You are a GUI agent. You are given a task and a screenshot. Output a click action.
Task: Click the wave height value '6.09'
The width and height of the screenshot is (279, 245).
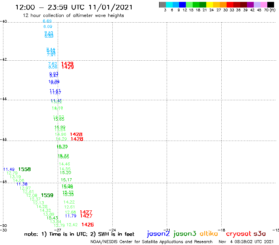pos(48,26)
